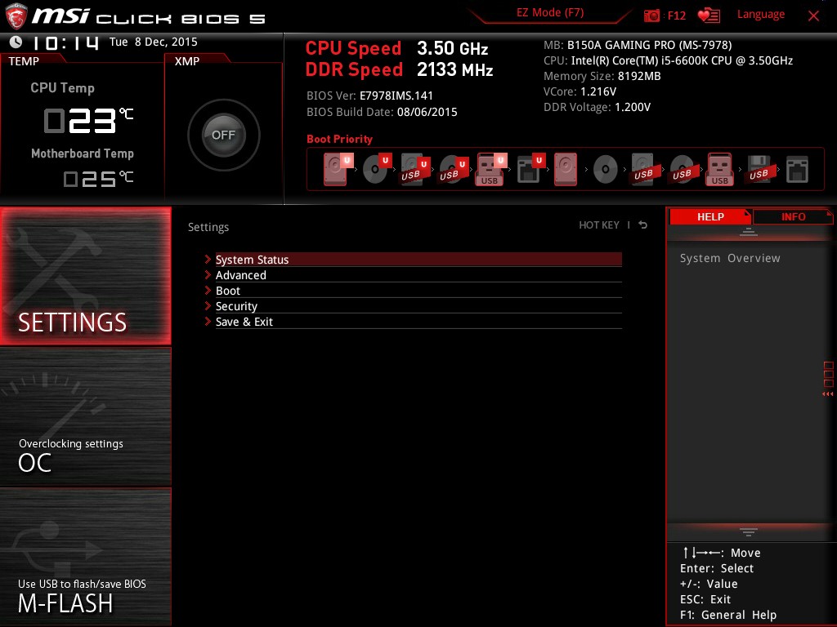Click the MSI dragon shield logo
This screenshot has width=837, height=627.
tap(16, 16)
